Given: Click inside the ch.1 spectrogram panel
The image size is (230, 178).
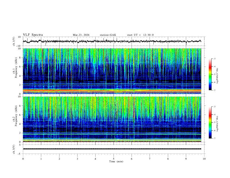Looking at the screenshot, I should [x=112, y=71].
